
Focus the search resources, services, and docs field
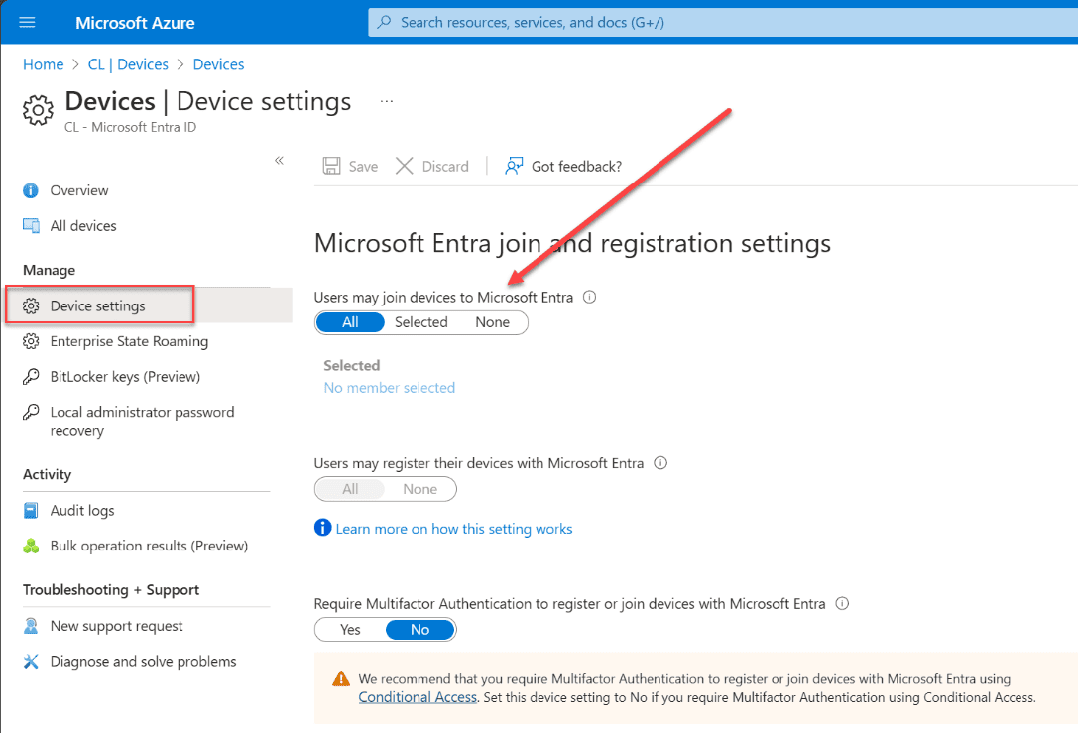[x=723, y=22]
